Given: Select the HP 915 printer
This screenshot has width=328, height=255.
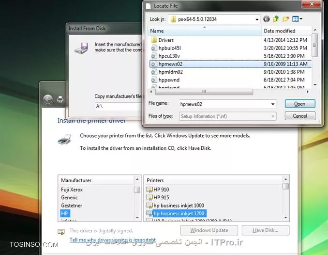Looking at the screenshot, I should click(x=161, y=197).
